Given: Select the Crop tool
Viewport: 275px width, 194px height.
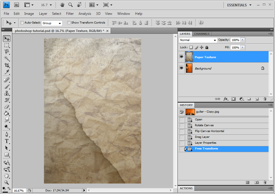Looking at the screenshot, I should point(6,65).
